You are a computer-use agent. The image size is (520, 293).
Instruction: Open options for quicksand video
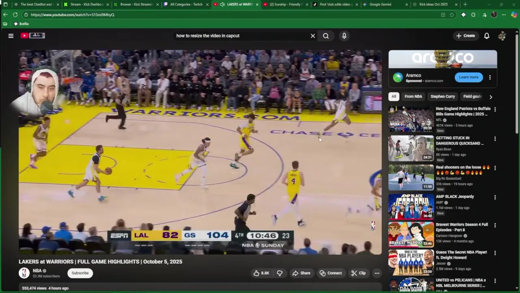(x=495, y=139)
